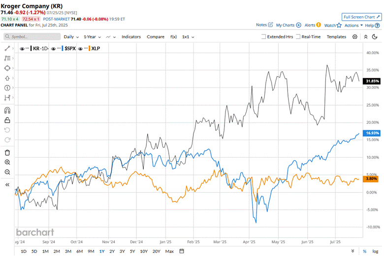Click the symbol search magnifier icon

point(7,37)
